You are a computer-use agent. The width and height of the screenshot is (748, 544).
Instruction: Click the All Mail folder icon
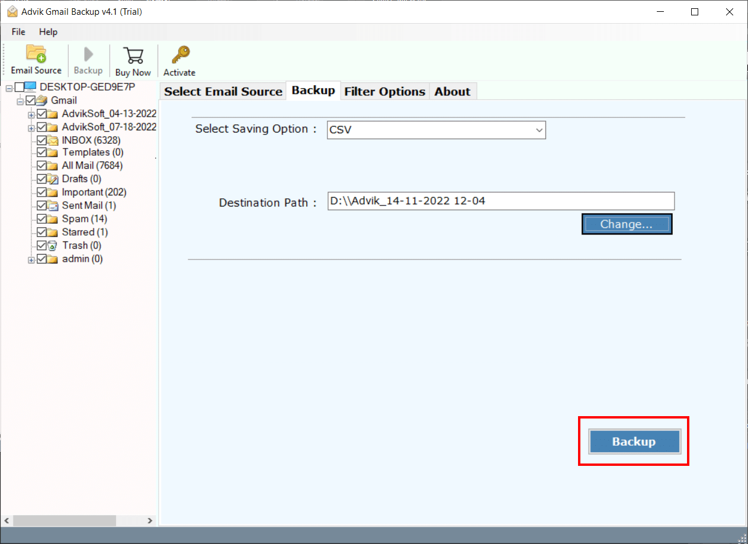tap(53, 166)
